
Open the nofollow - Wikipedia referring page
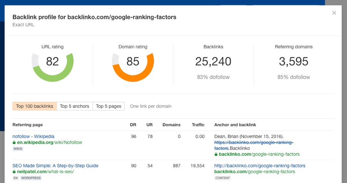(x=33, y=136)
